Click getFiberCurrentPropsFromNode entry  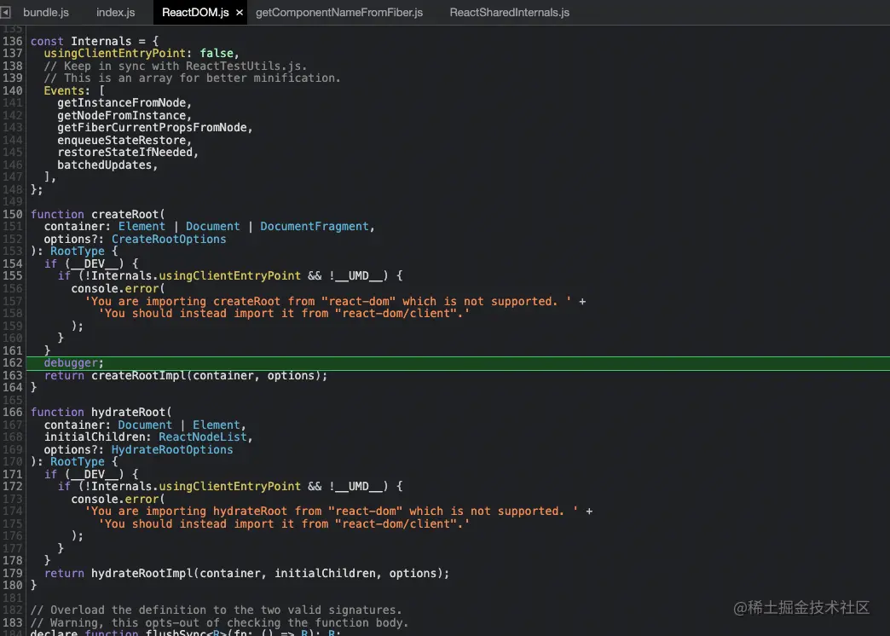coord(152,128)
